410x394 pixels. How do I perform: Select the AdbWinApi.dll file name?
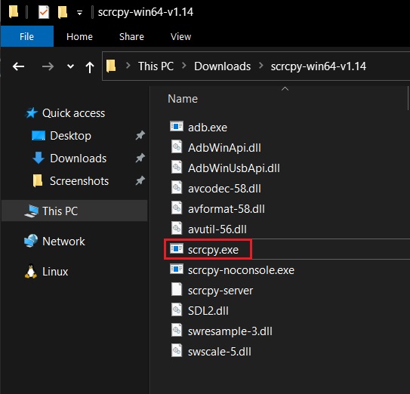pyautogui.click(x=224, y=148)
